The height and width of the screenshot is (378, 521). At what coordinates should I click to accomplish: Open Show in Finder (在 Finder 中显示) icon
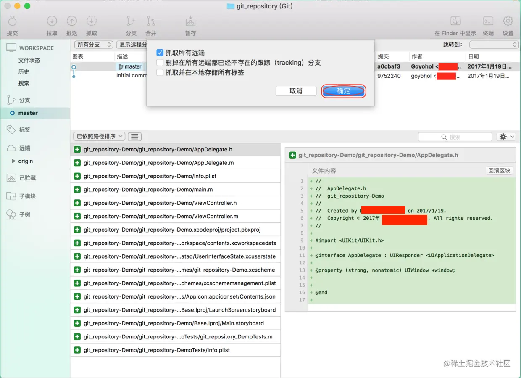(x=455, y=21)
